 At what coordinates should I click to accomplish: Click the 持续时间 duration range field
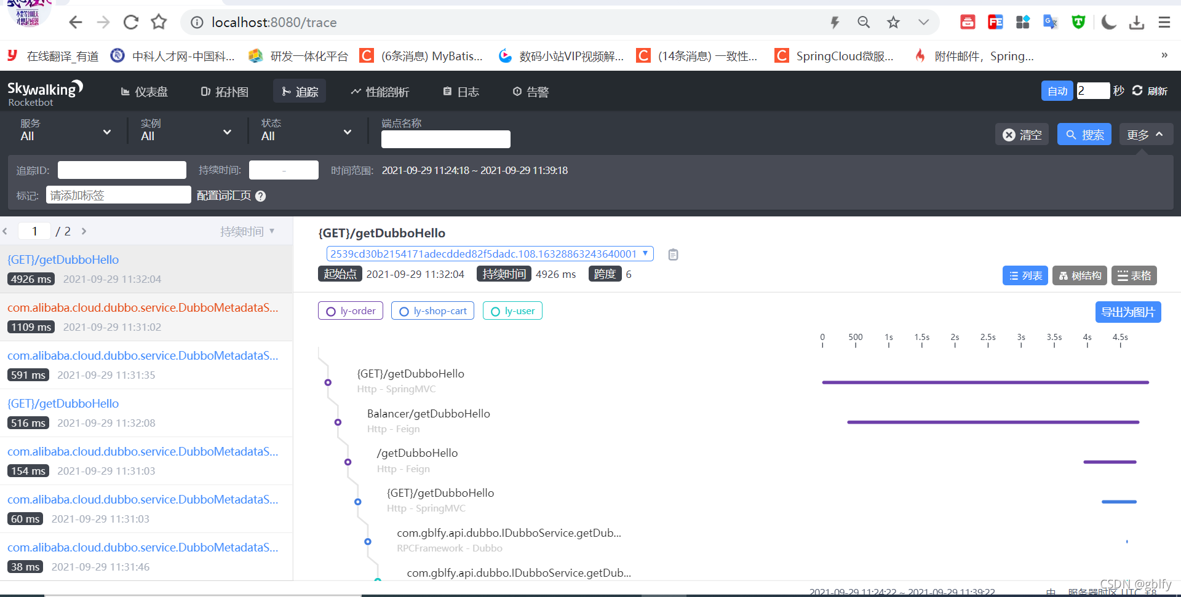[x=284, y=170]
